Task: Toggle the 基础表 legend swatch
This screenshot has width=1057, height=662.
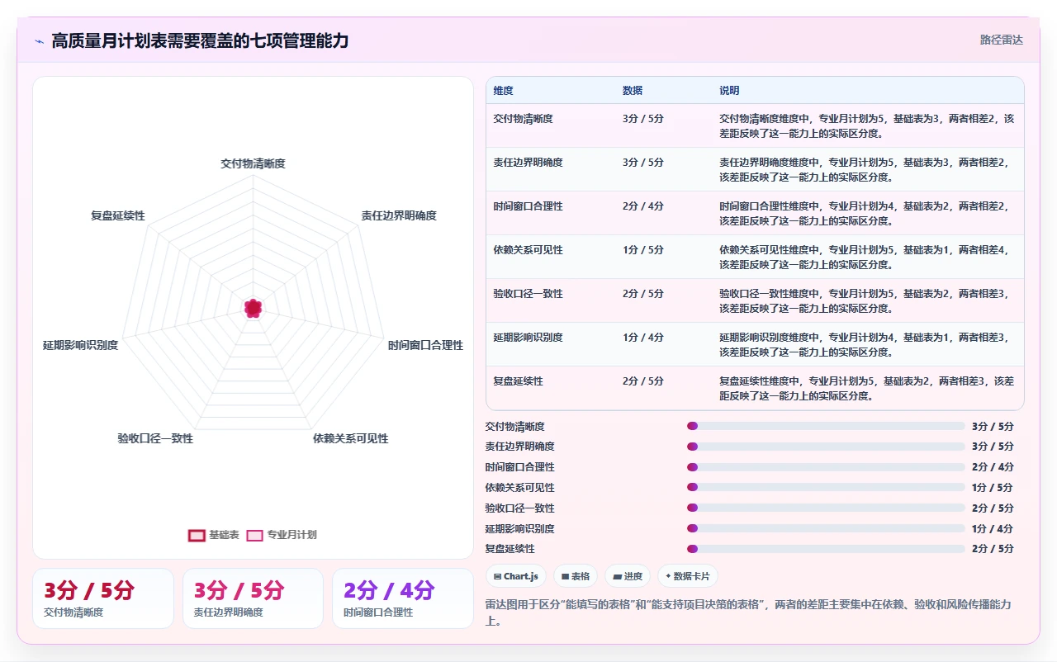Action: click(x=197, y=535)
